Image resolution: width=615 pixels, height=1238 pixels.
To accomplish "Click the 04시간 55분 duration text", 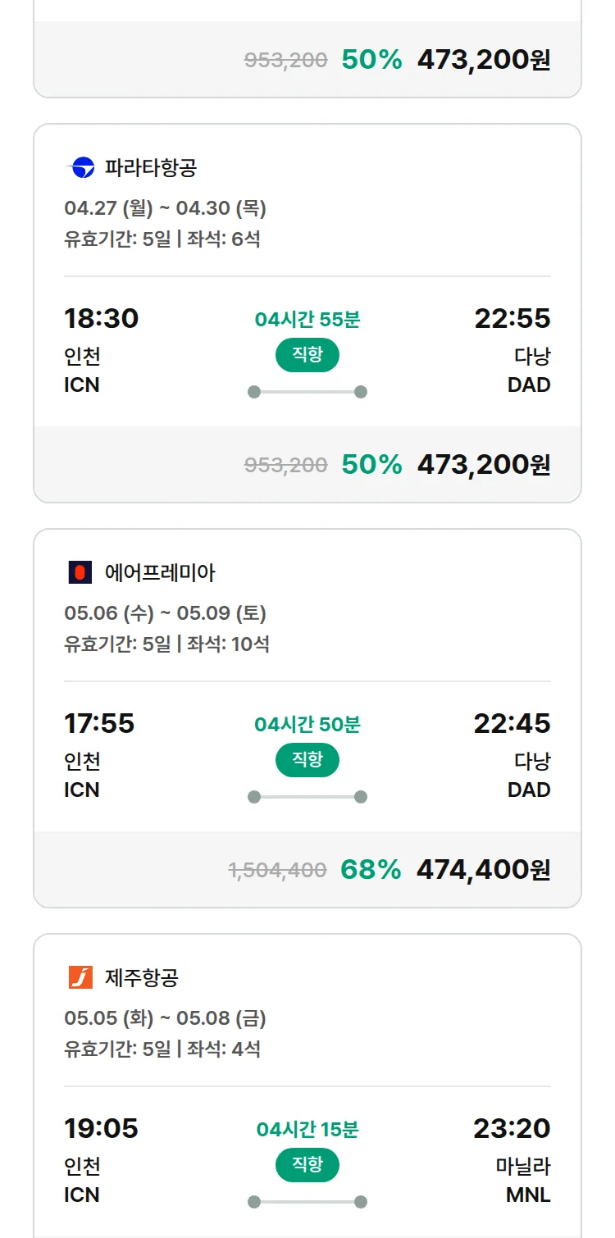I will point(307,320).
